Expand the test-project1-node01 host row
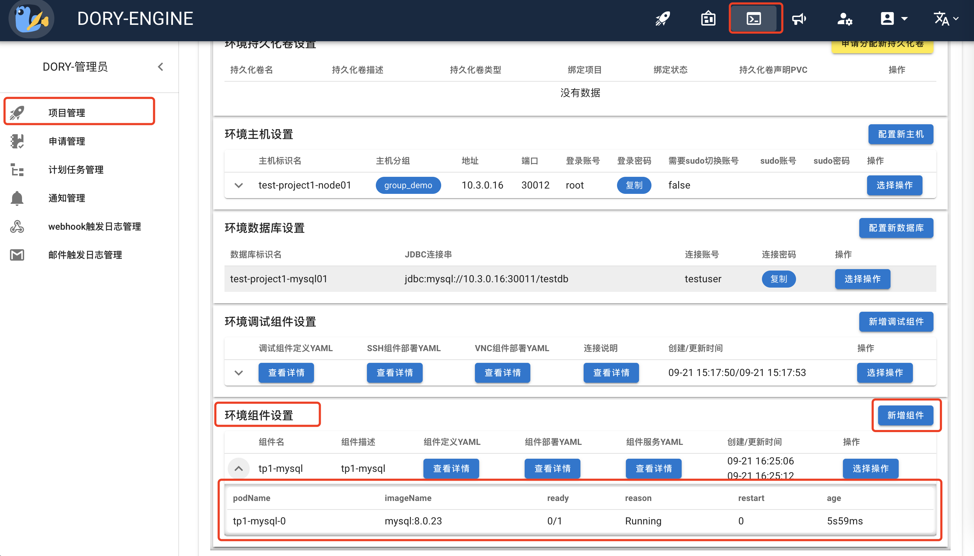Image resolution: width=974 pixels, height=556 pixels. [x=238, y=185]
